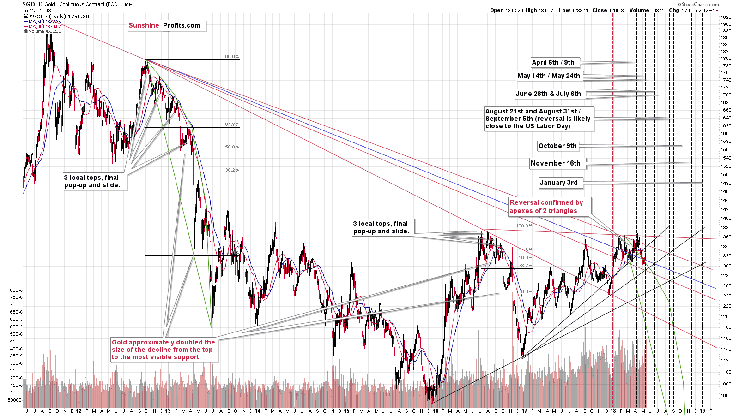The width and height of the screenshot is (739, 415).
Task: Click the 1800 price axis label
Action: tap(726, 59)
